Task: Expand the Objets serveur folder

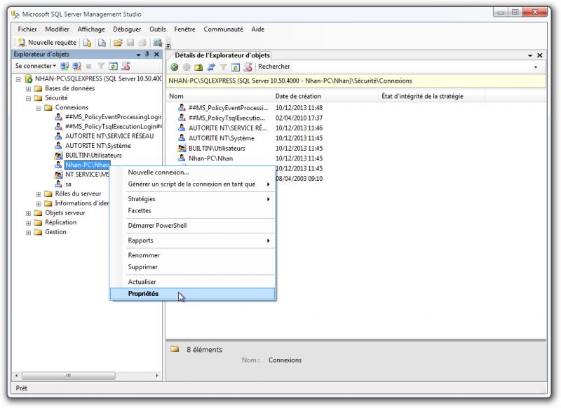Action: coord(28,214)
